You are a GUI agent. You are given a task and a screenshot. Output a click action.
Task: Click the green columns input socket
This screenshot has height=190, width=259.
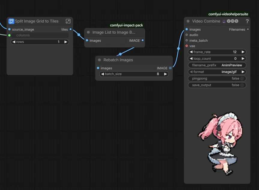click(x=9, y=35)
